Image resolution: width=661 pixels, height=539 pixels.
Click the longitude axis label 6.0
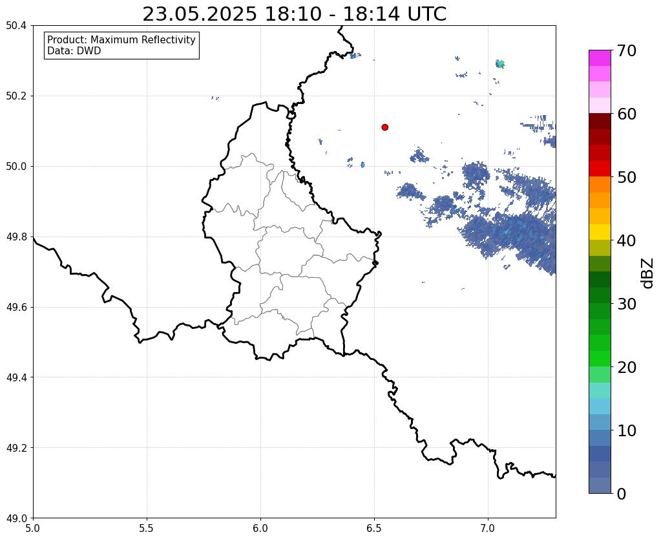click(x=260, y=529)
